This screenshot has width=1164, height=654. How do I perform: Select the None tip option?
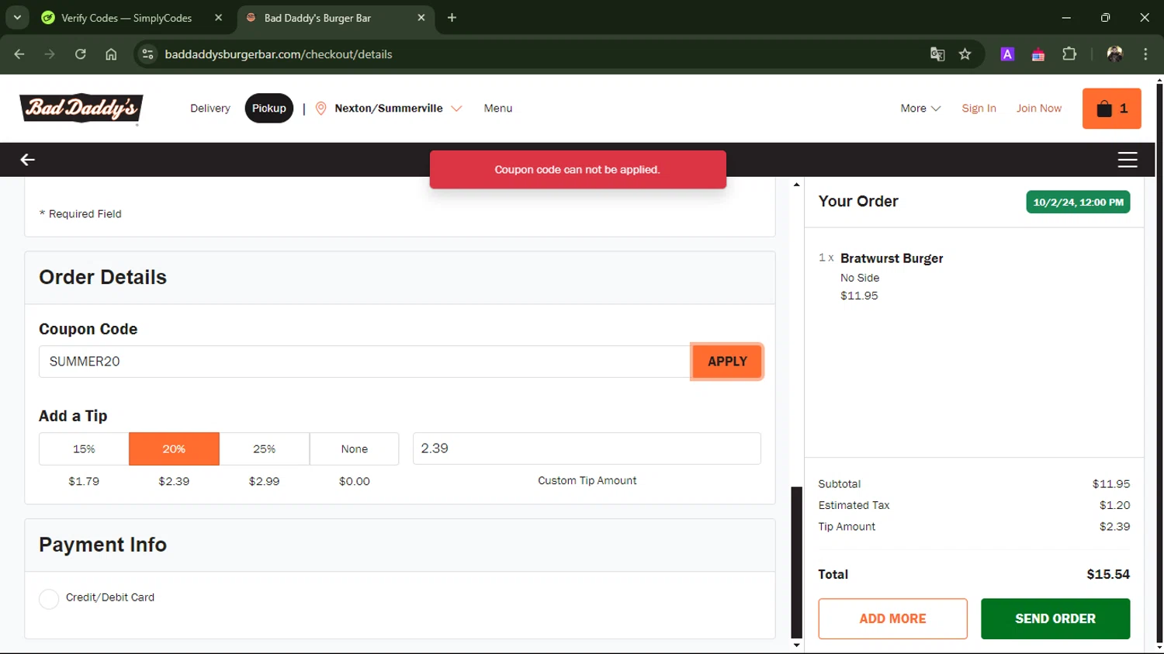[x=354, y=449]
